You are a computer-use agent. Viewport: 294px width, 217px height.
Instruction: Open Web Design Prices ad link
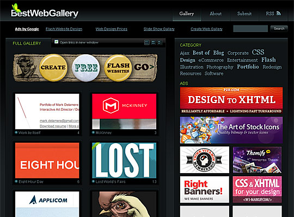pyautogui.click(x=112, y=29)
